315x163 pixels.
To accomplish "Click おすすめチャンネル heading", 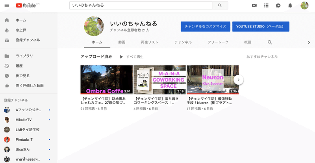I will tap(262, 57).
